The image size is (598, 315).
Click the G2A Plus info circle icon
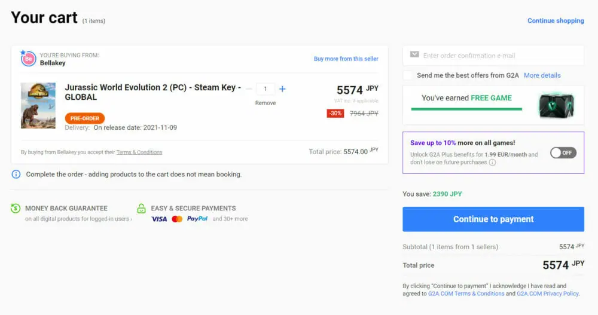(492, 163)
